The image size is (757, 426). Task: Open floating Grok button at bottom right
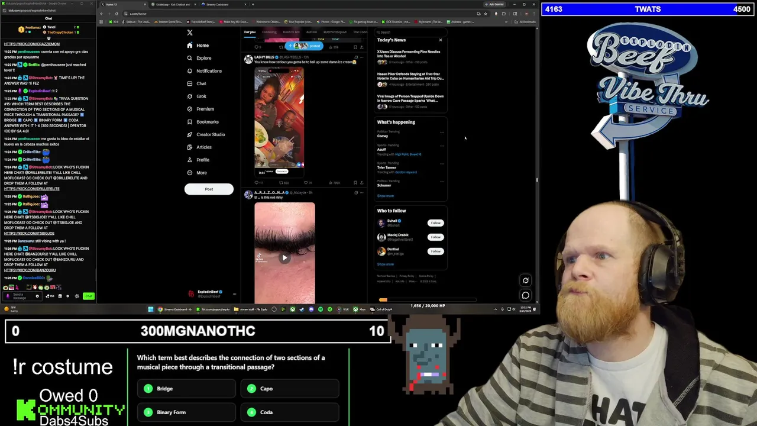pos(525,281)
